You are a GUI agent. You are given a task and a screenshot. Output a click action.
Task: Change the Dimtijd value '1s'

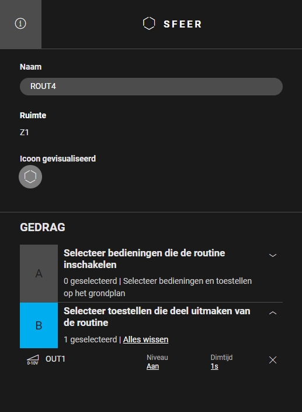click(214, 366)
